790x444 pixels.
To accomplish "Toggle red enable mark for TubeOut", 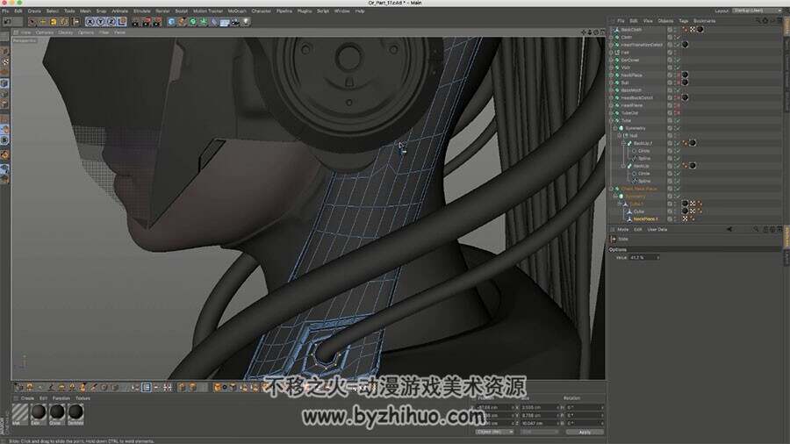I will [x=677, y=113].
